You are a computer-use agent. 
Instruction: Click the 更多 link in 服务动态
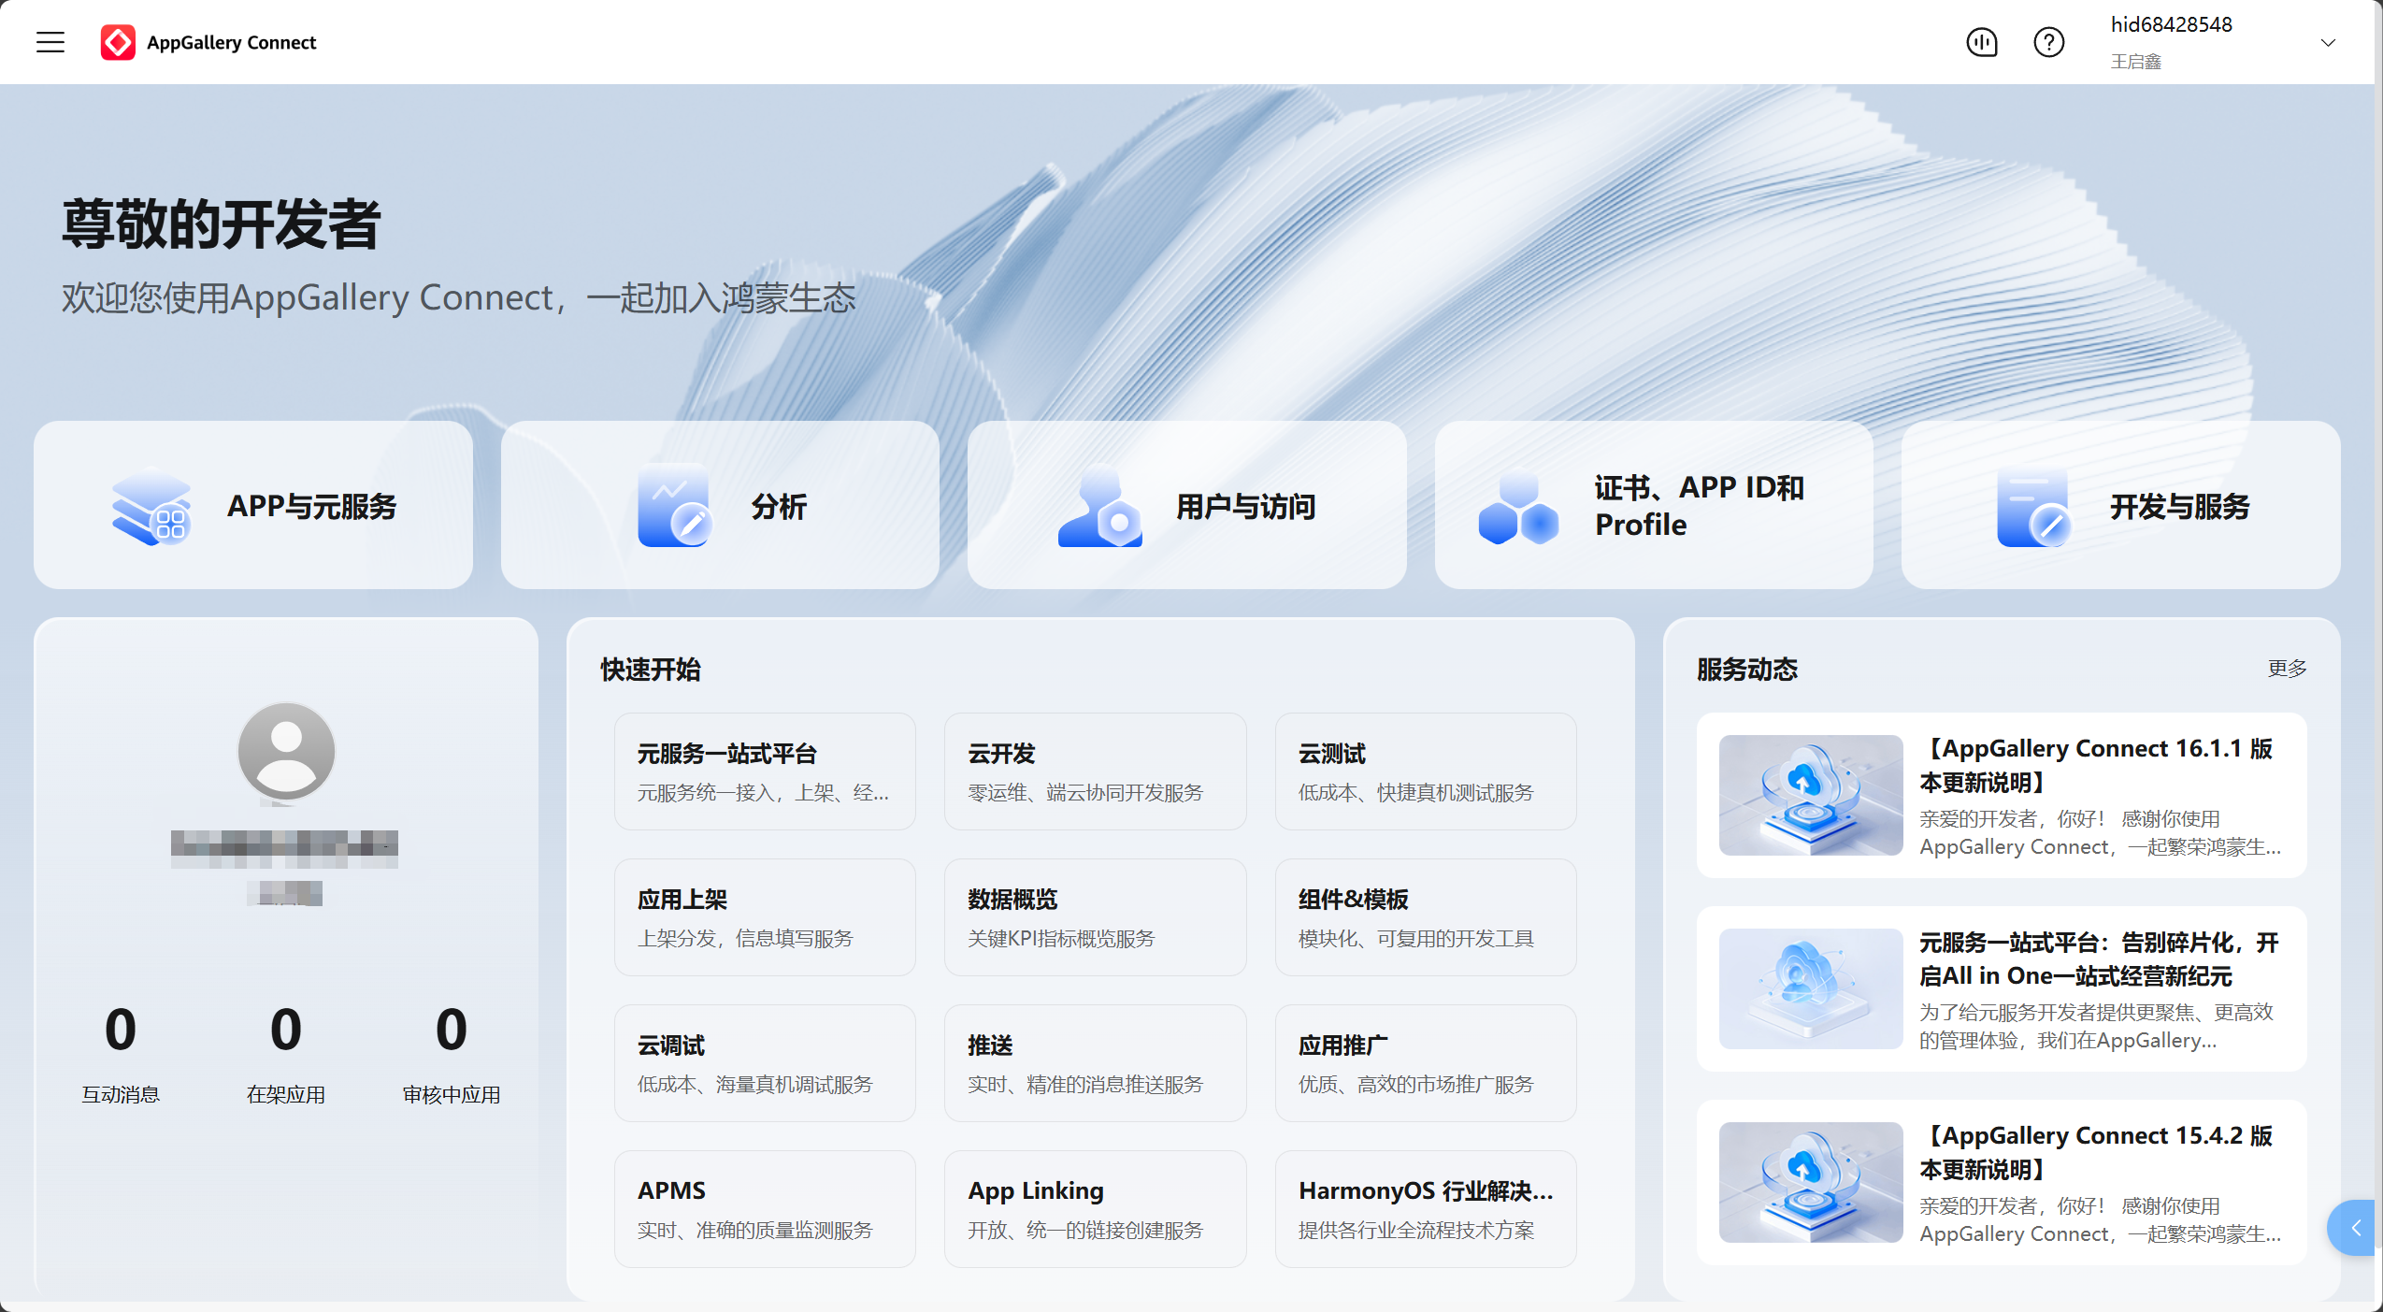click(x=2287, y=669)
